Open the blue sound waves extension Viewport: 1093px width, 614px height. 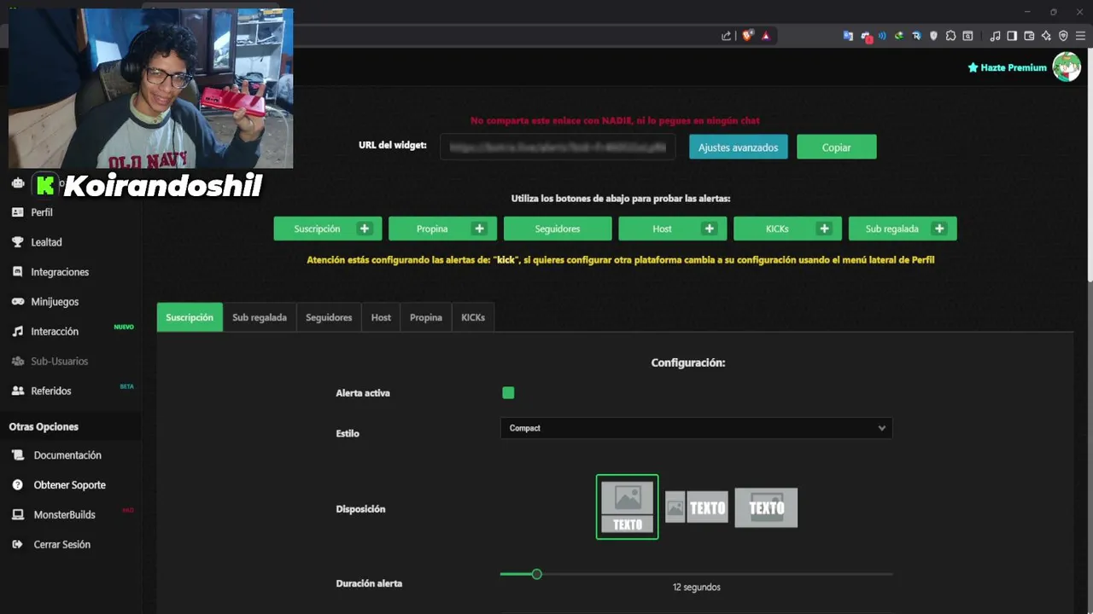[x=882, y=36]
